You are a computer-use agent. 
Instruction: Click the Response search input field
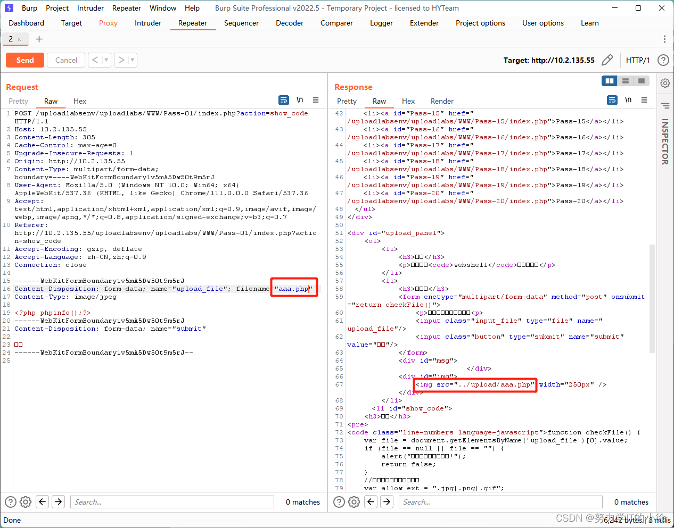[500, 501]
